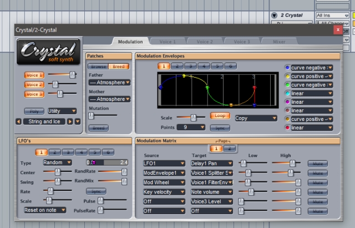Click the previous patch arrow beside String and Ice
Screen dimensions: 355x228
pos(18,121)
